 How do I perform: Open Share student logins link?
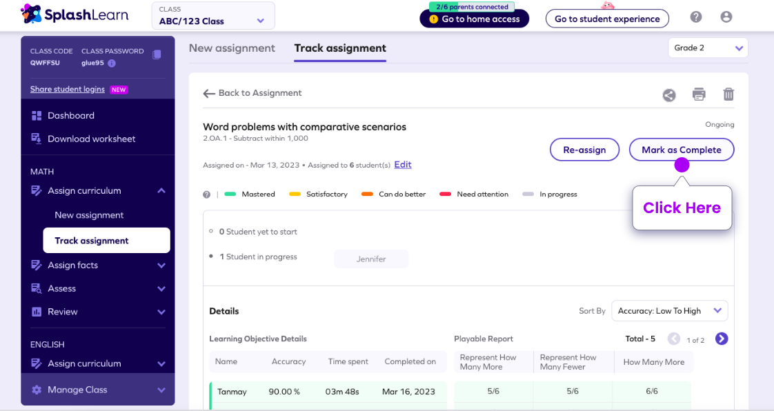[67, 88]
